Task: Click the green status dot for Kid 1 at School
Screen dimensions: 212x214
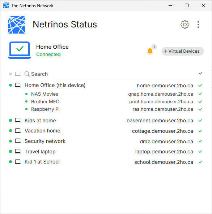Action: pyautogui.click(x=10, y=162)
